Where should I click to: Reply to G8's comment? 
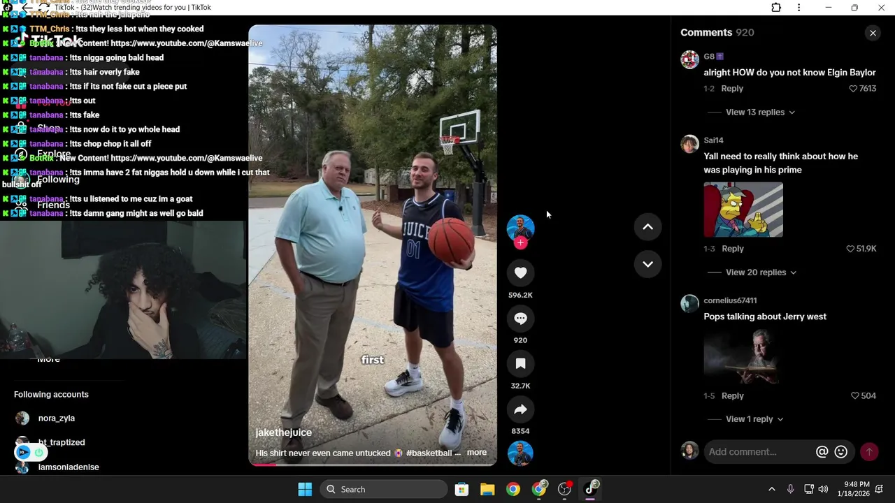tap(732, 89)
